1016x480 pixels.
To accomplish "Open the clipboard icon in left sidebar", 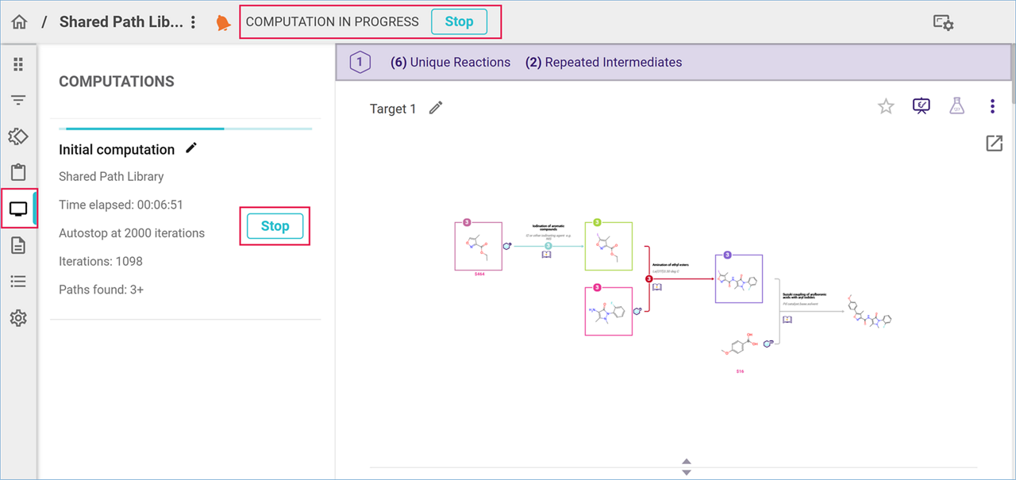I will tap(18, 173).
